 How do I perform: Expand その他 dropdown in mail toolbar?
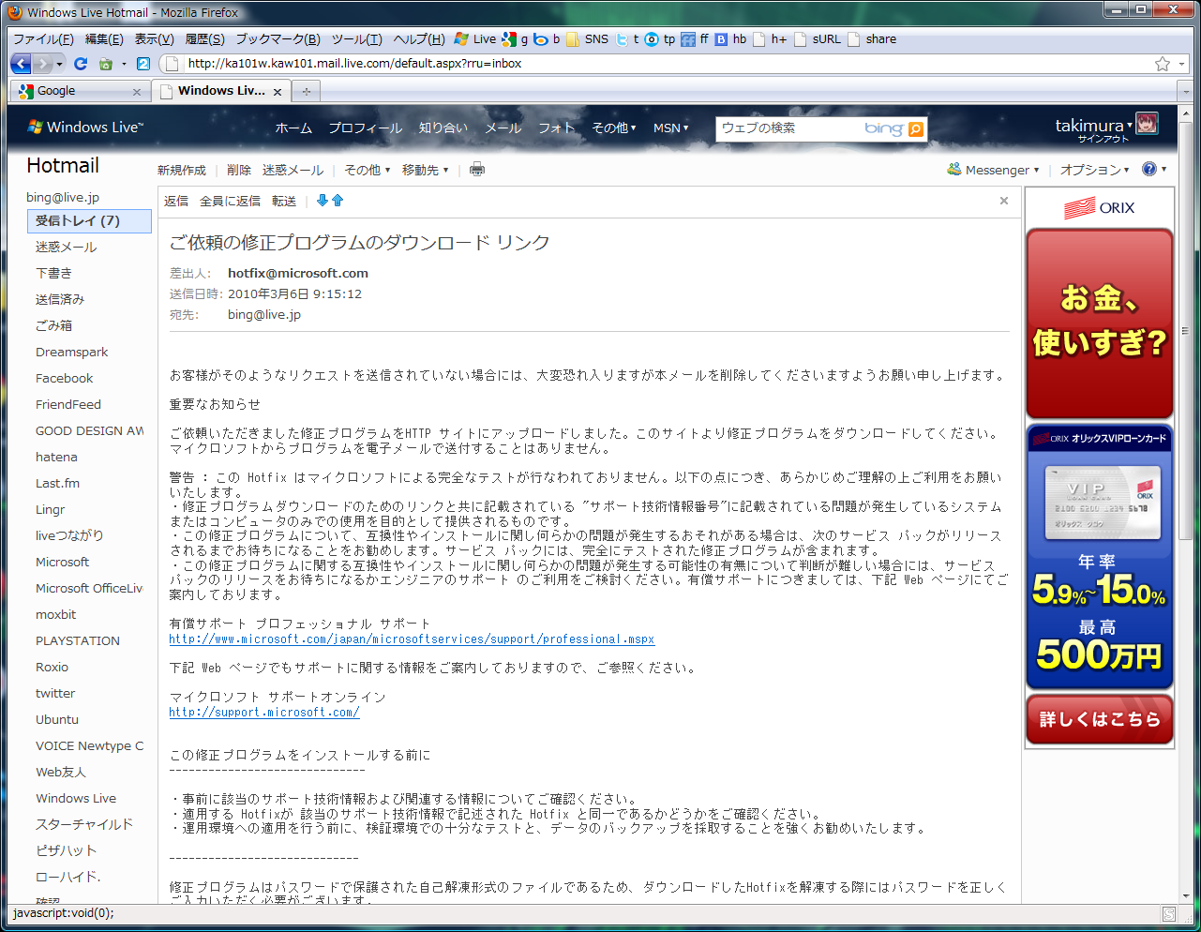point(368,170)
